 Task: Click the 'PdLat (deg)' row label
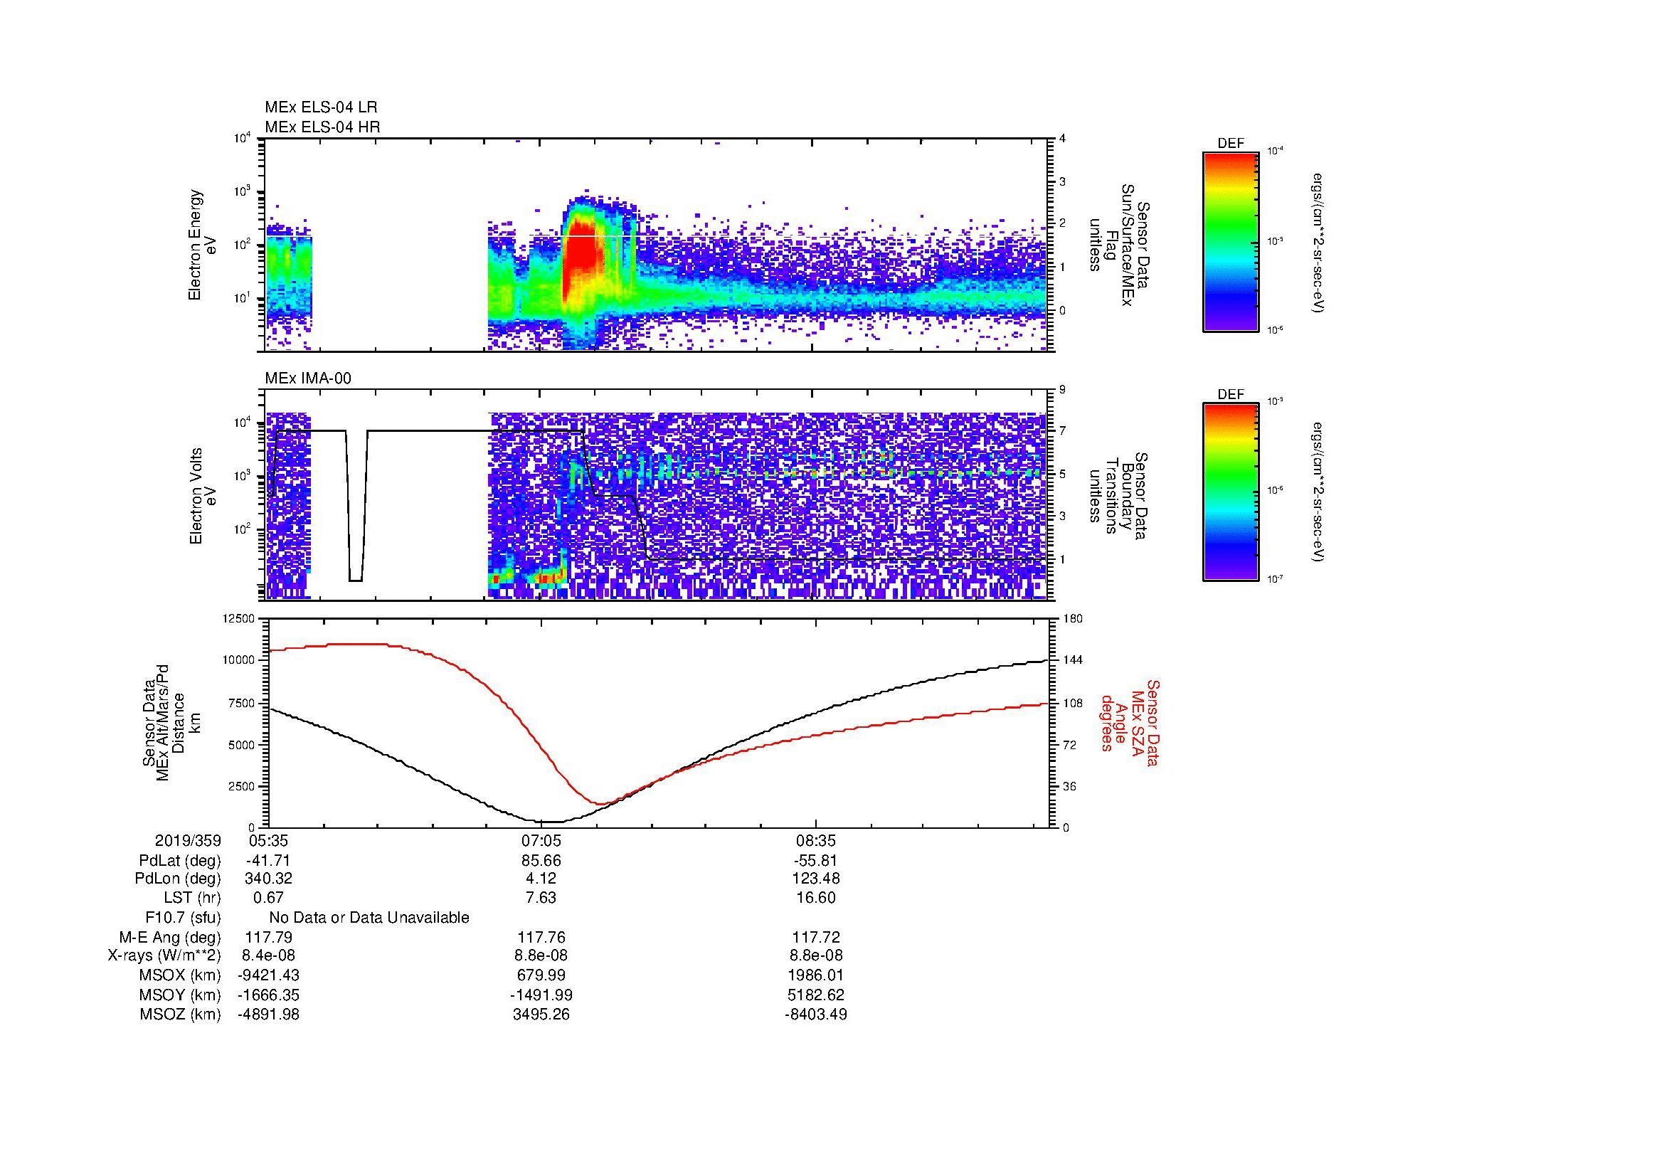[x=180, y=861]
